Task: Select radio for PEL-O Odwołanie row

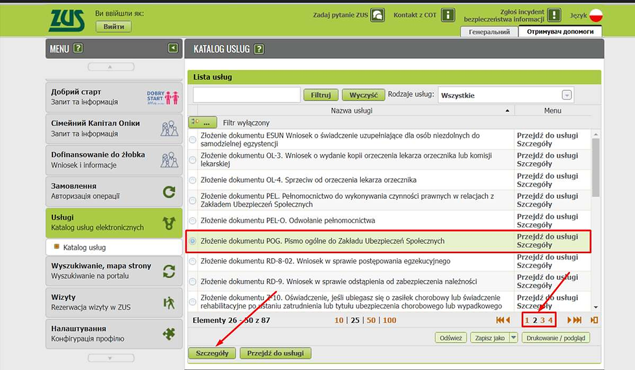Action: pyautogui.click(x=193, y=221)
